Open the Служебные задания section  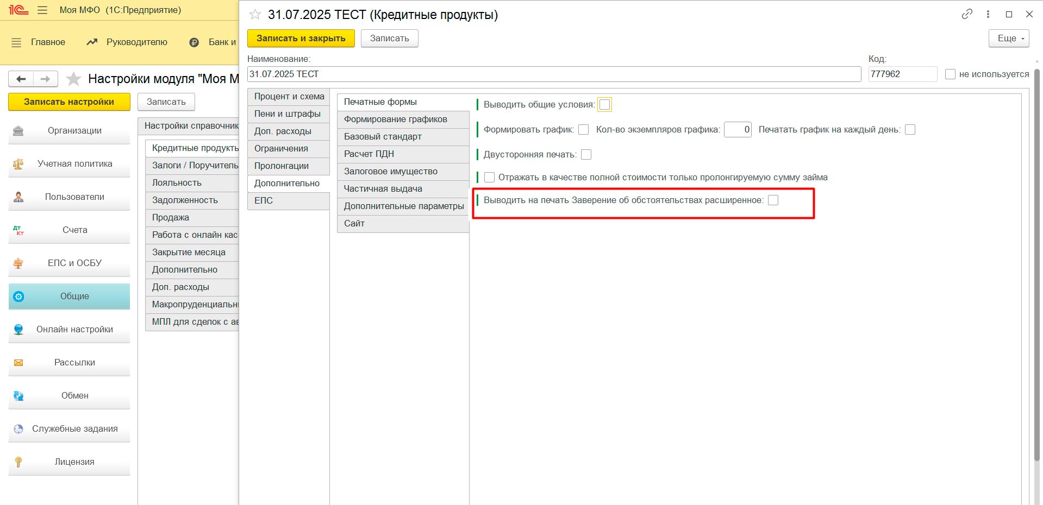(69, 429)
